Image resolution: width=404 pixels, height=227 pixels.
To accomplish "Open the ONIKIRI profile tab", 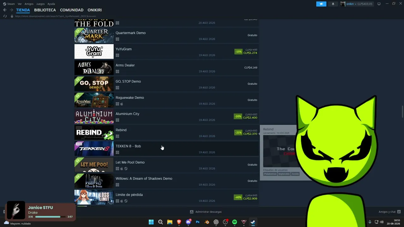I will 95,10.
